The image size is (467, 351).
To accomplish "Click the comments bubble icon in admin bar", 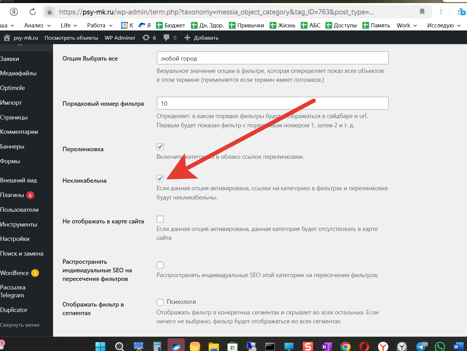I will (x=167, y=38).
